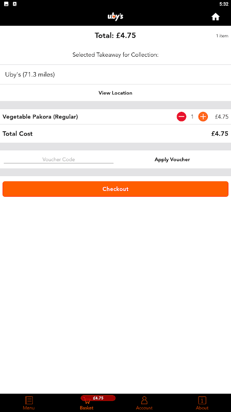This screenshot has height=412, width=231.
Task: Tap the Vegetable Pakora (Regular) item
Action: tap(41, 117)
